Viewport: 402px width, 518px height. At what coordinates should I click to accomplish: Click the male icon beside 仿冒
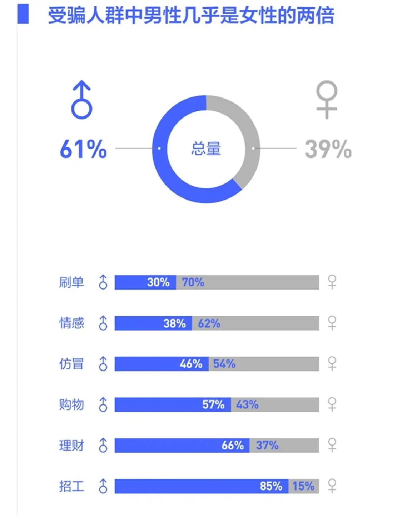pyautogui.click(x=103, y=364)
